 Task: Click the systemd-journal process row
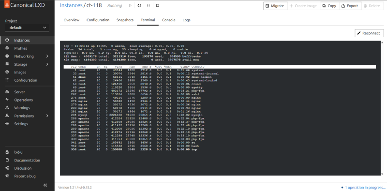(x=141, y=73)
